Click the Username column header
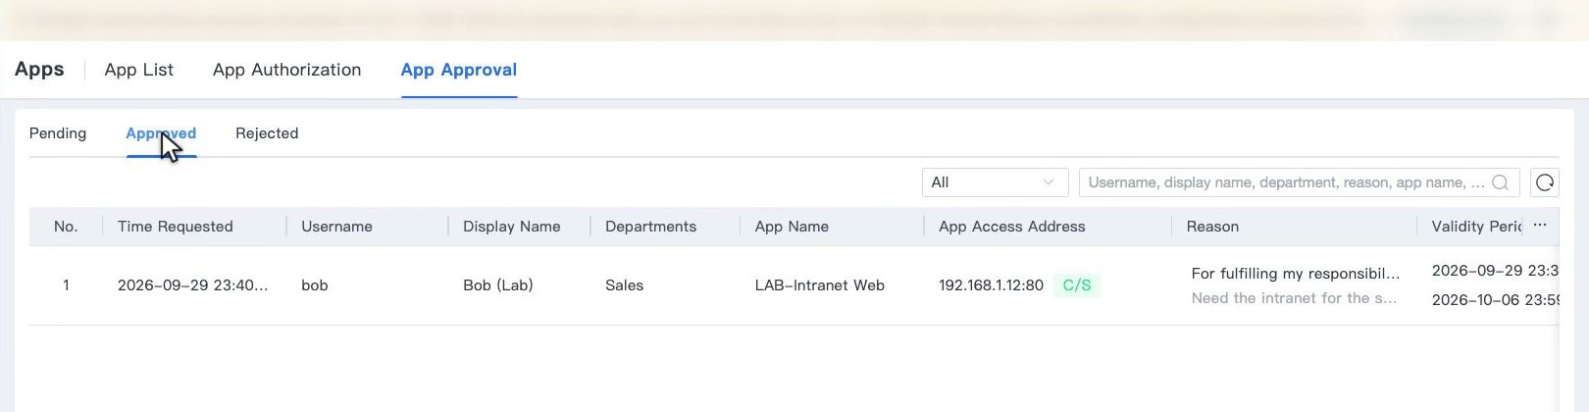This screenshot has height=412, width=1589. coord(336,227)
